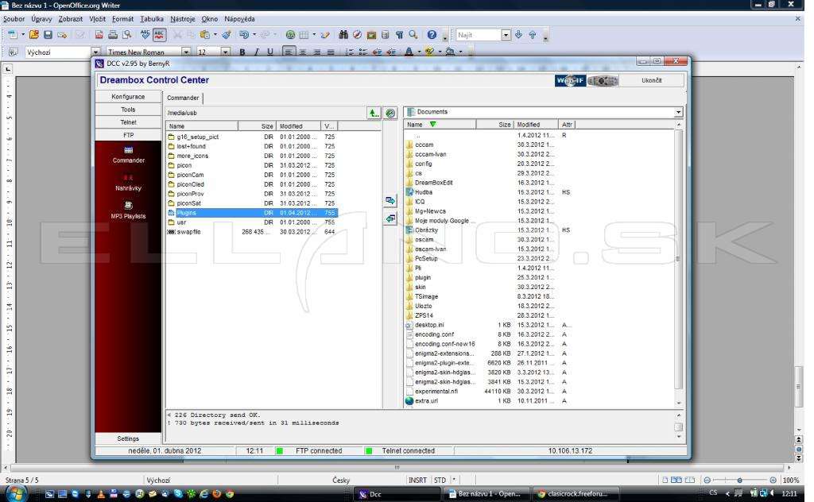
Task: Click the copy-to-left transfer arrow icon
Action: click(390, 219)
